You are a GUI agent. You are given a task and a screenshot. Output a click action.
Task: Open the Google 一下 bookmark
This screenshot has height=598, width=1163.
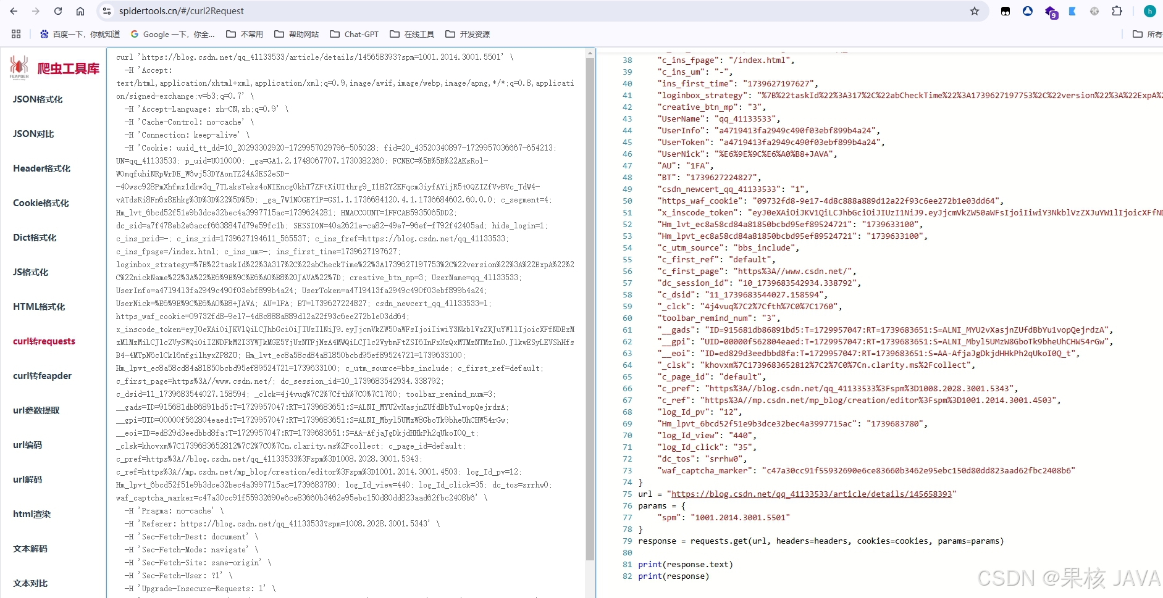coord(172,34)
